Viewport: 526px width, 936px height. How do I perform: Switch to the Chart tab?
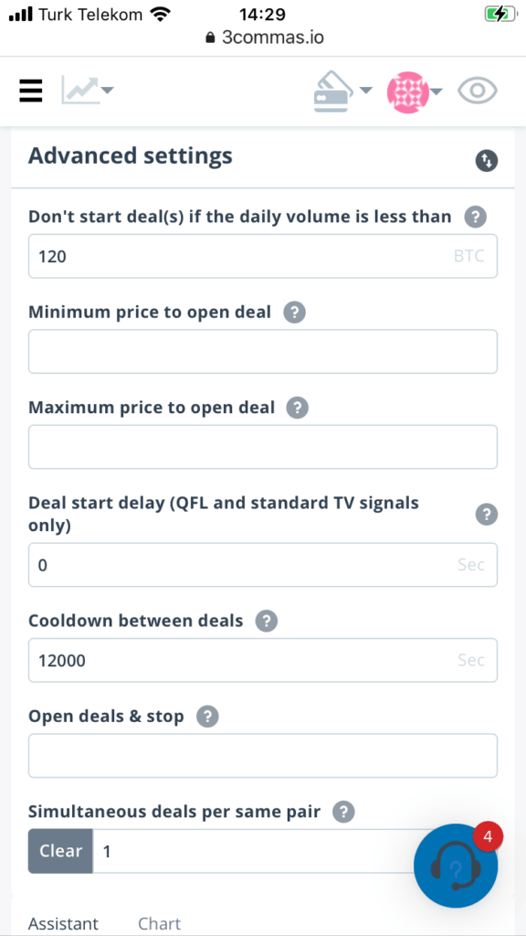pos(159,924)
